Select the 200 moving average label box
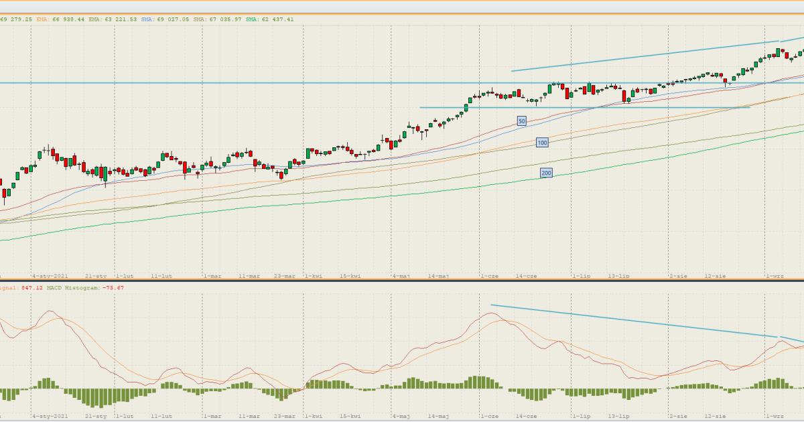 tap(546, 173)
